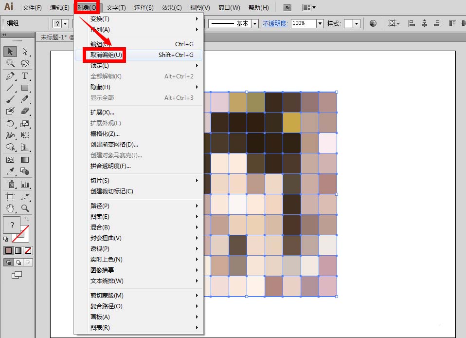Screen dimensions: 466x338
Task: Expand the 变换(T) submenu
Action: (x=139, y=19)
